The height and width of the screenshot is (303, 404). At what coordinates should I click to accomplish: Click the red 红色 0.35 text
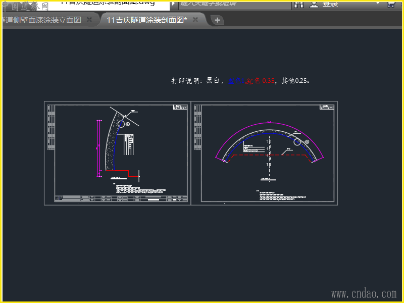(260, 81)
